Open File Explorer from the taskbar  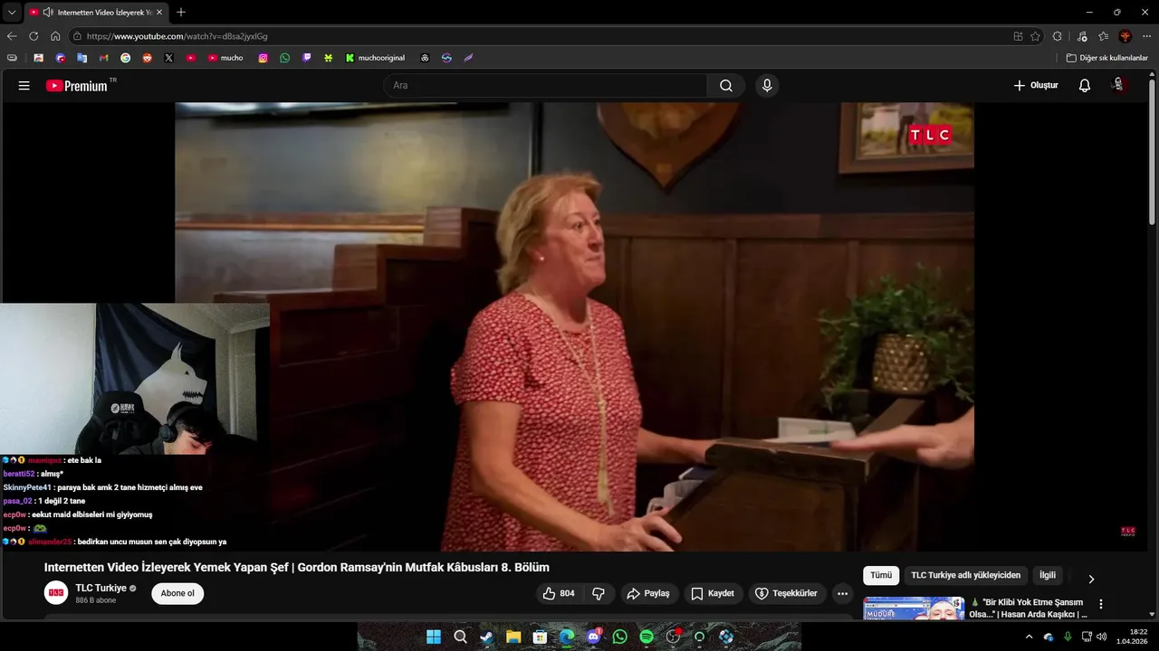[513, 637]
